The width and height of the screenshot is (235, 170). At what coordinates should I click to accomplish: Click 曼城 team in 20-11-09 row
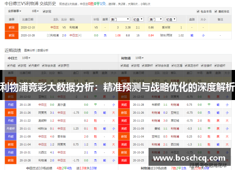click(x=157, y=129)
